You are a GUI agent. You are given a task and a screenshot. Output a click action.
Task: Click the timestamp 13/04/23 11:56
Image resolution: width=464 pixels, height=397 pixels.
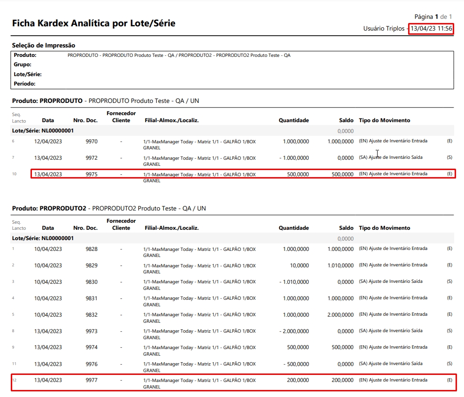point(431,29)
